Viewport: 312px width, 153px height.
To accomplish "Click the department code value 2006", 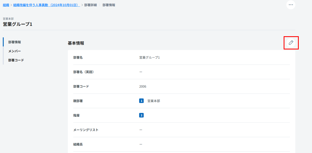I will point(143,87).
